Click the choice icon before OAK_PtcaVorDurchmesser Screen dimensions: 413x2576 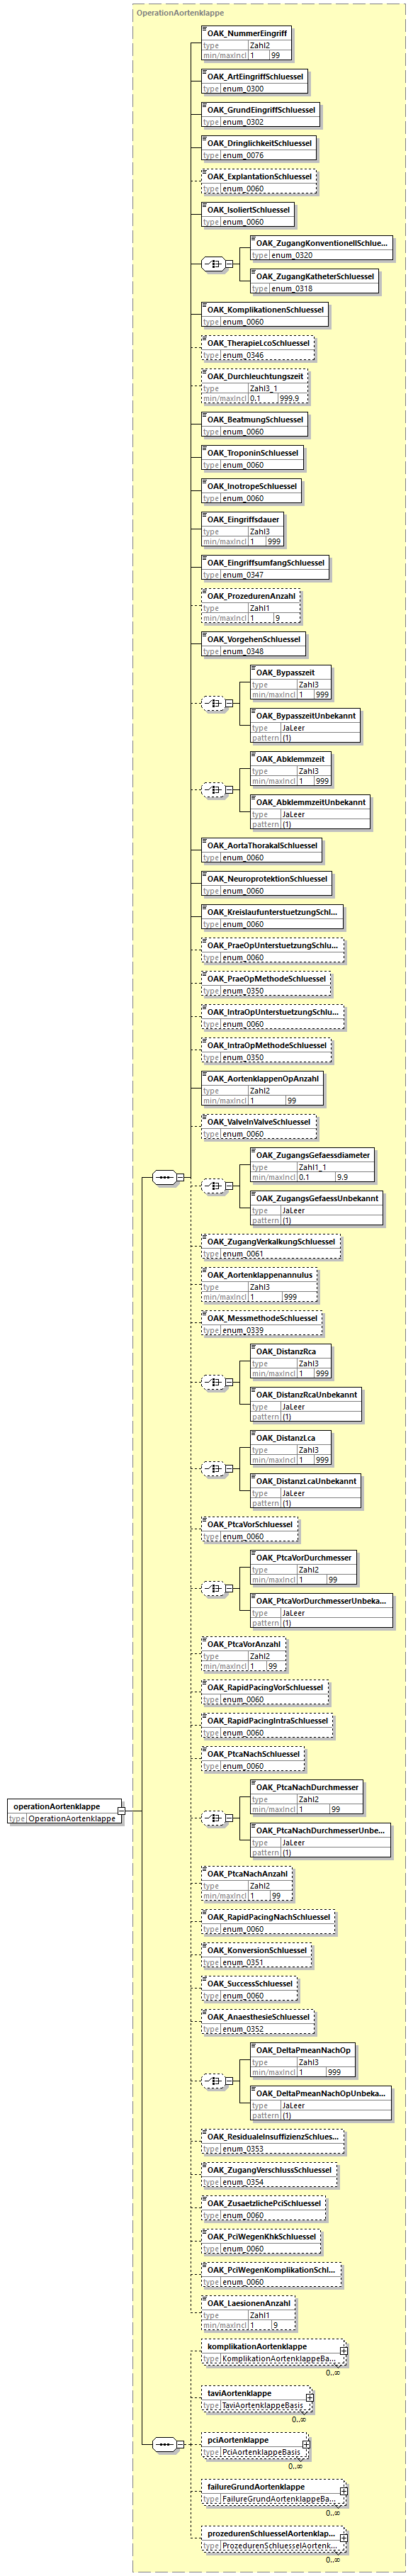214,1588
